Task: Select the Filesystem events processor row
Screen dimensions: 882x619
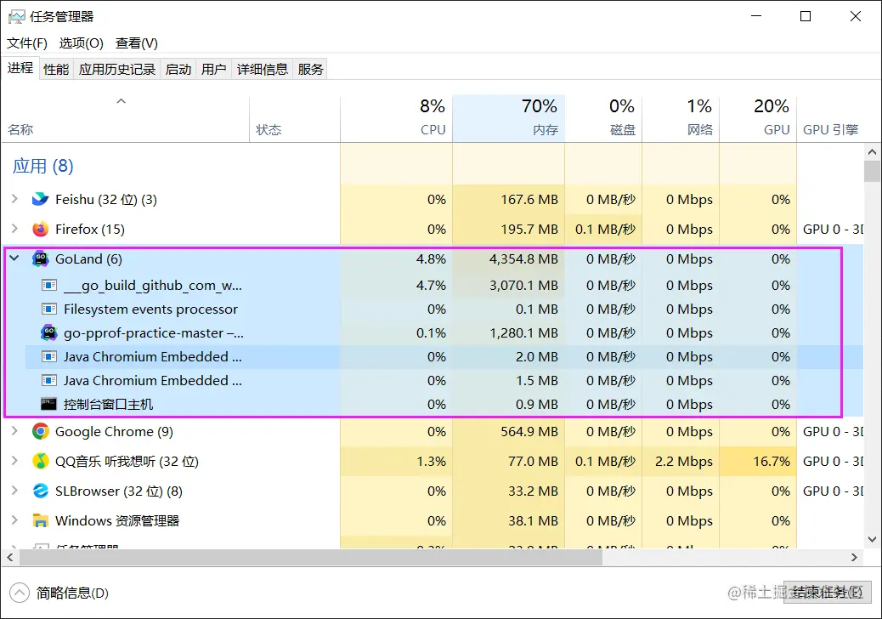Action: tap(150, 309)
